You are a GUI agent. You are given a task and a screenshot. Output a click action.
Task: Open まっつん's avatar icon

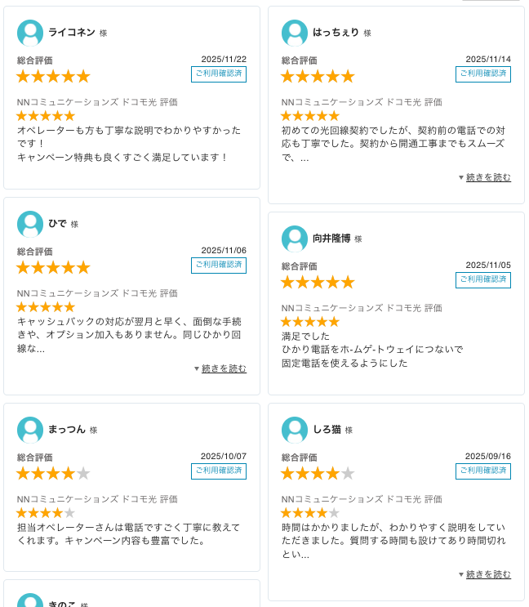30,430
